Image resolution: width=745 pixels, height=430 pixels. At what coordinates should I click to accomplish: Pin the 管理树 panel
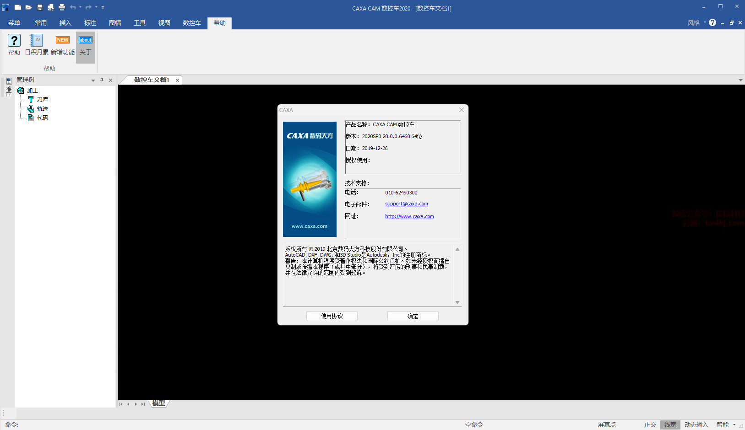pos(102,80)
